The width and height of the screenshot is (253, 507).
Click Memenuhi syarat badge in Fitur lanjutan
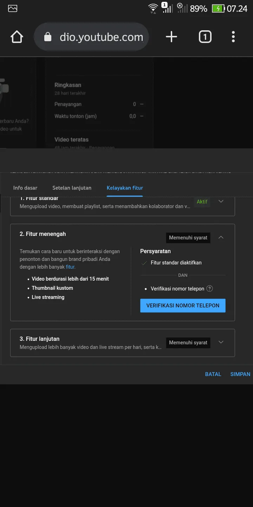pos(188,343)
